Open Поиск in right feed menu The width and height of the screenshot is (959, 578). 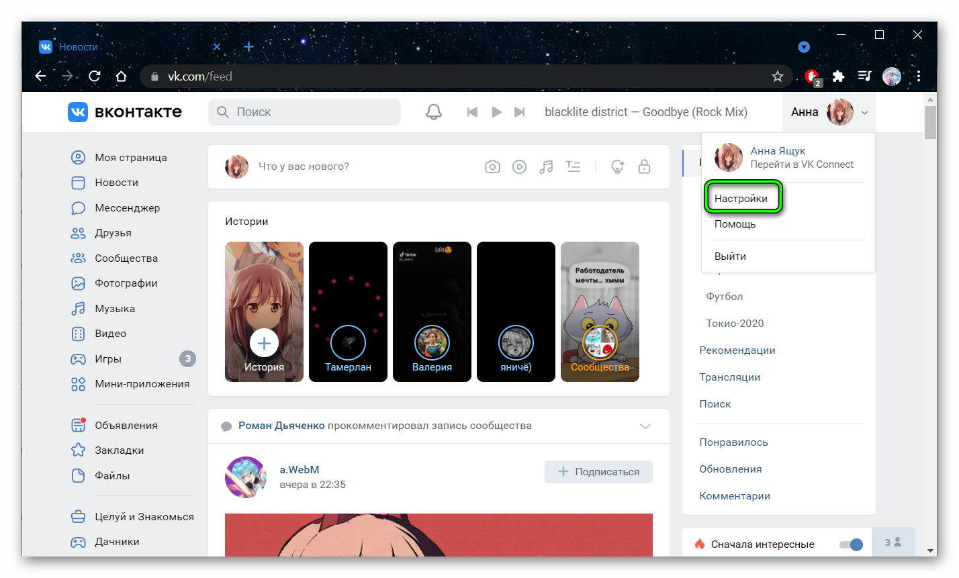715,404
